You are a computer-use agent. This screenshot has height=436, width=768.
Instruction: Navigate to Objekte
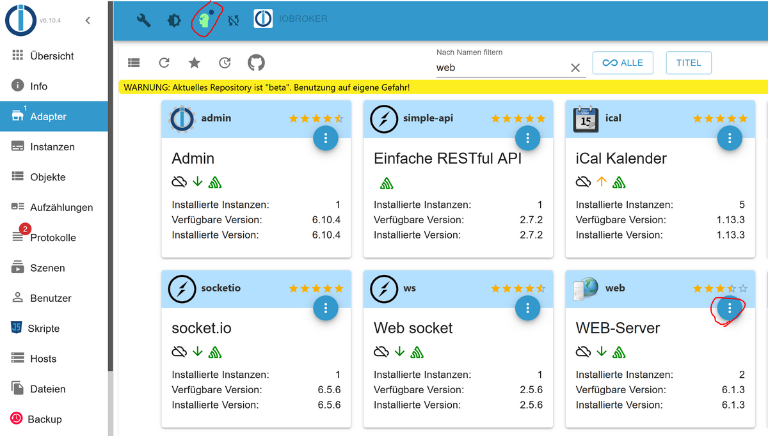tap(54, 177)
